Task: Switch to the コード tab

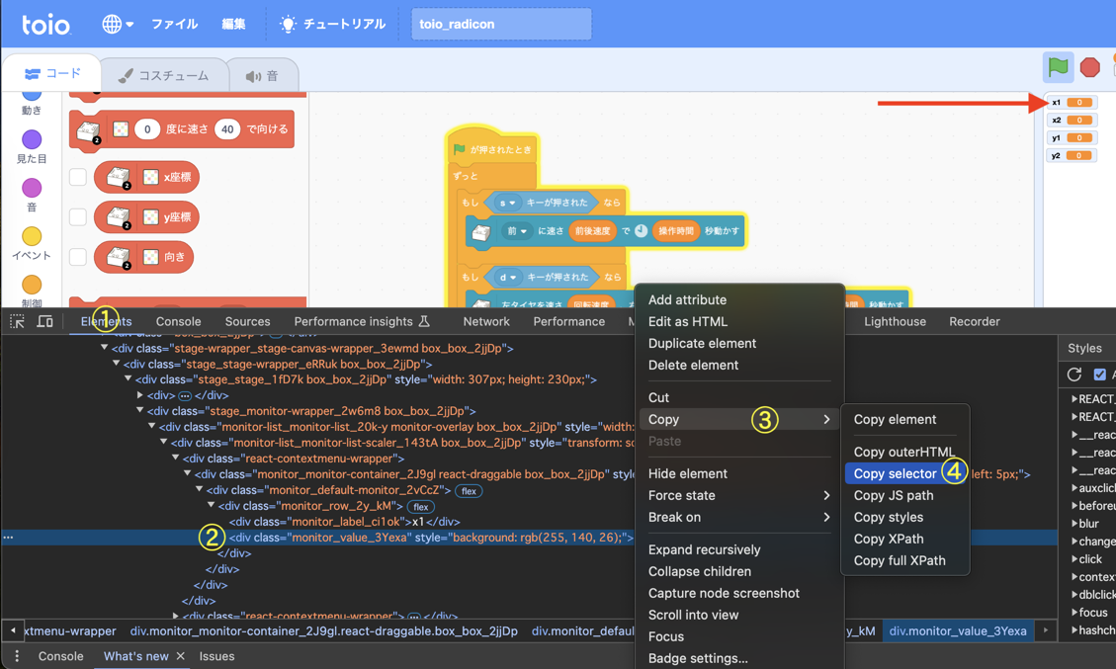Action: coord(53,73)
